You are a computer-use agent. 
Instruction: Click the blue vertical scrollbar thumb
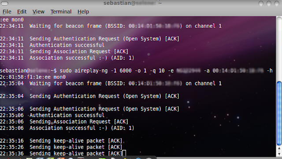pos(279,113)
